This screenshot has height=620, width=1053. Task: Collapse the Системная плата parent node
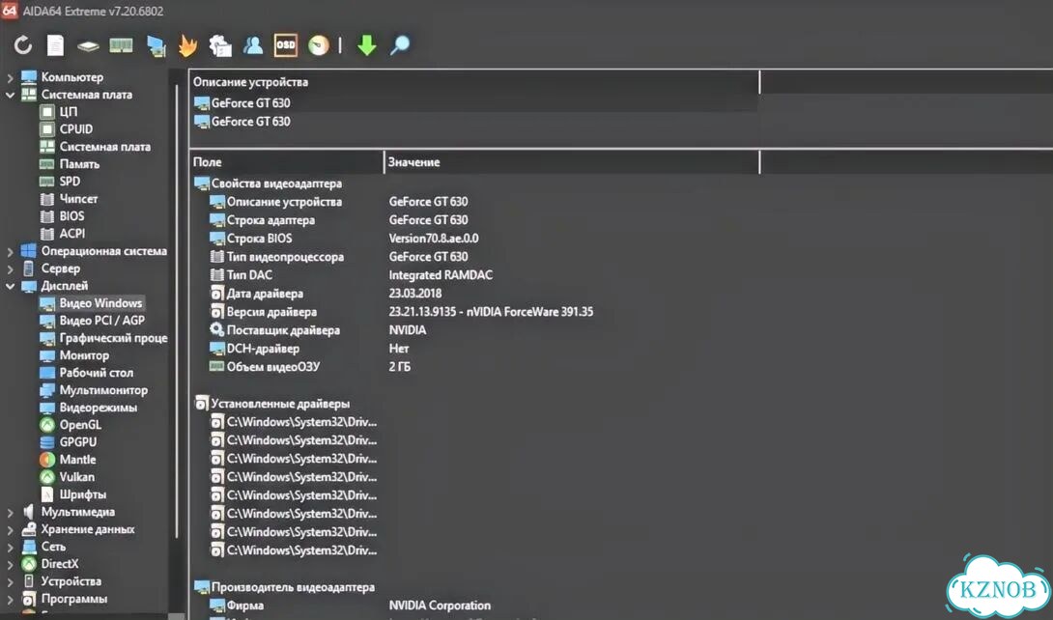click(10, 95)
